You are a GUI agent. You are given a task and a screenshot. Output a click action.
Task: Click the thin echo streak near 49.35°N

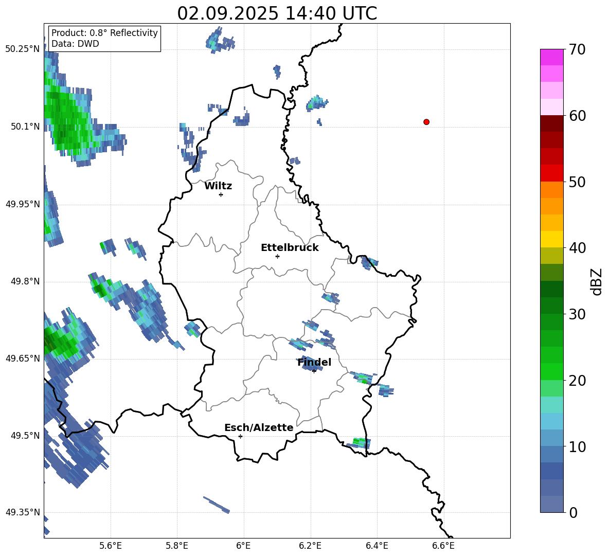coord(217,505)
